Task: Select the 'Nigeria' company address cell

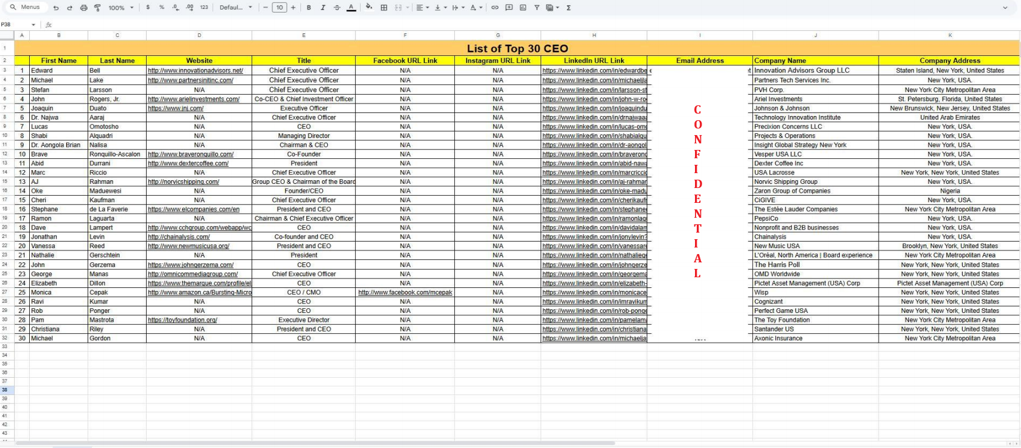Action: [x=949, y=191]
